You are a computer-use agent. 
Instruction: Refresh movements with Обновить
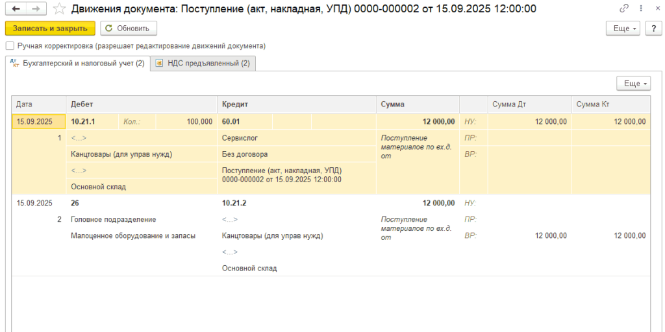(x=129, y=29)
